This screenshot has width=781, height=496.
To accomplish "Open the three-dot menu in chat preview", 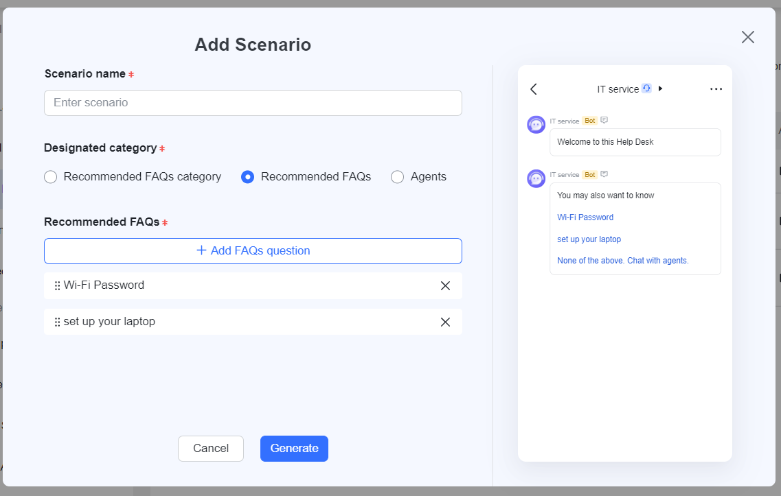I will coord(716,89).
